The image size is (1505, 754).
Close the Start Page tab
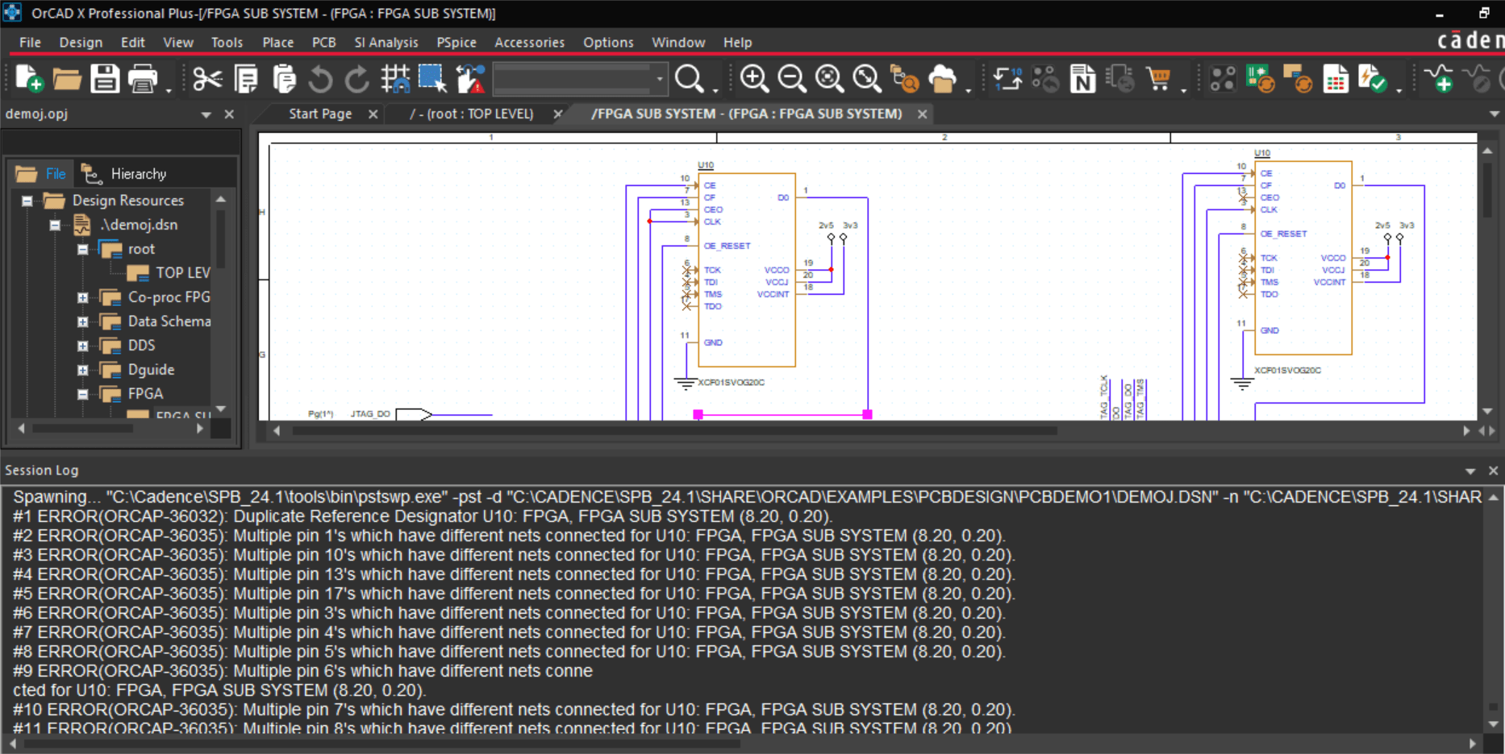point(373,114)
